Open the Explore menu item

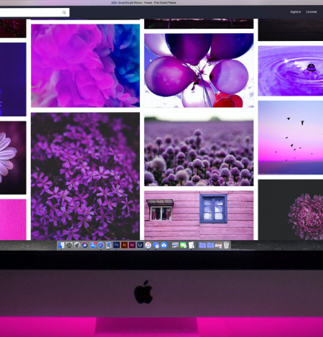click(x=296, y=11)
